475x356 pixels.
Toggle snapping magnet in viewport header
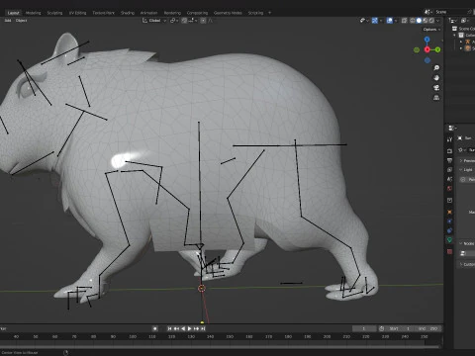tap(184, 21)
